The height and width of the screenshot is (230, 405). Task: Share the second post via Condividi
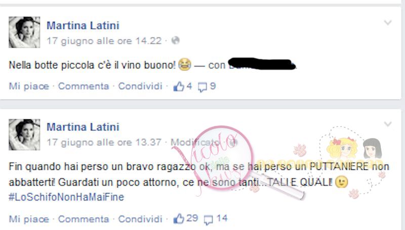(140, 219)
